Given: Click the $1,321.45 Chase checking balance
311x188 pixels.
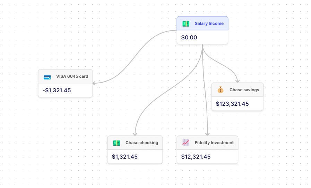Looking at the screenshot, I should [x=124, y=157].
